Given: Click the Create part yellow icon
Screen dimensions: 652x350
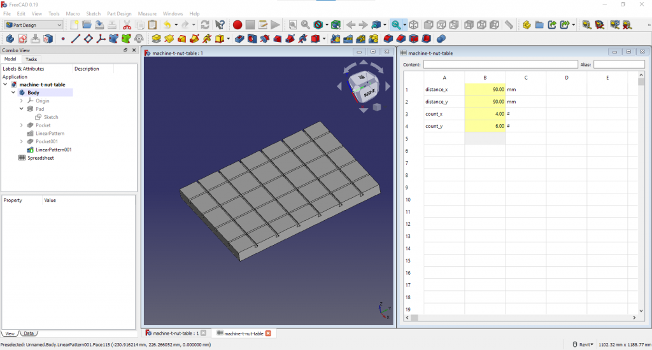Looking at the screenshot, I should pos(527,25).
